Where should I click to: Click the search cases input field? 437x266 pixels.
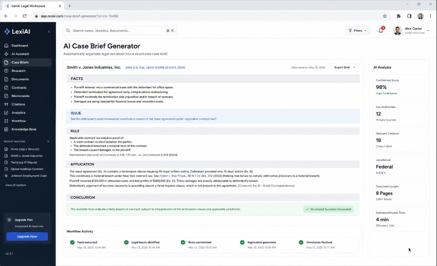coord(120,31)
